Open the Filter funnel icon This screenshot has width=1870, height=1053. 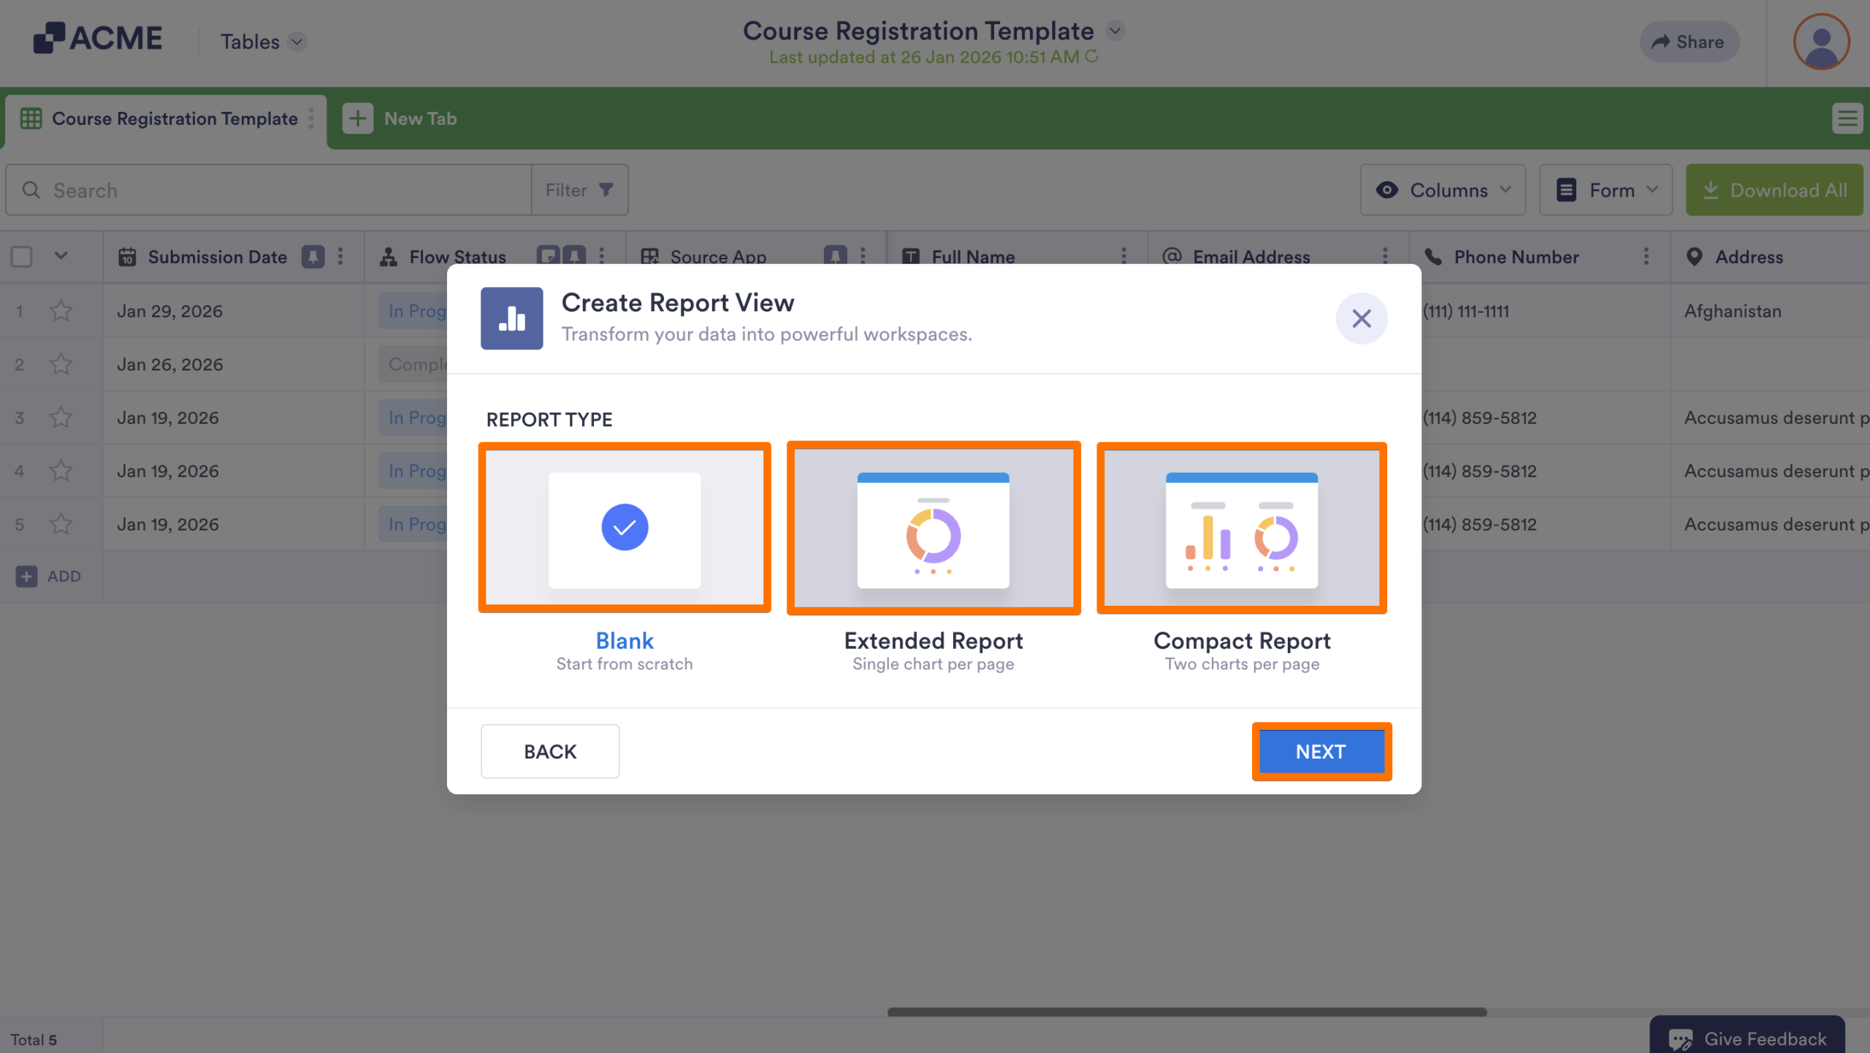[607, 189]
